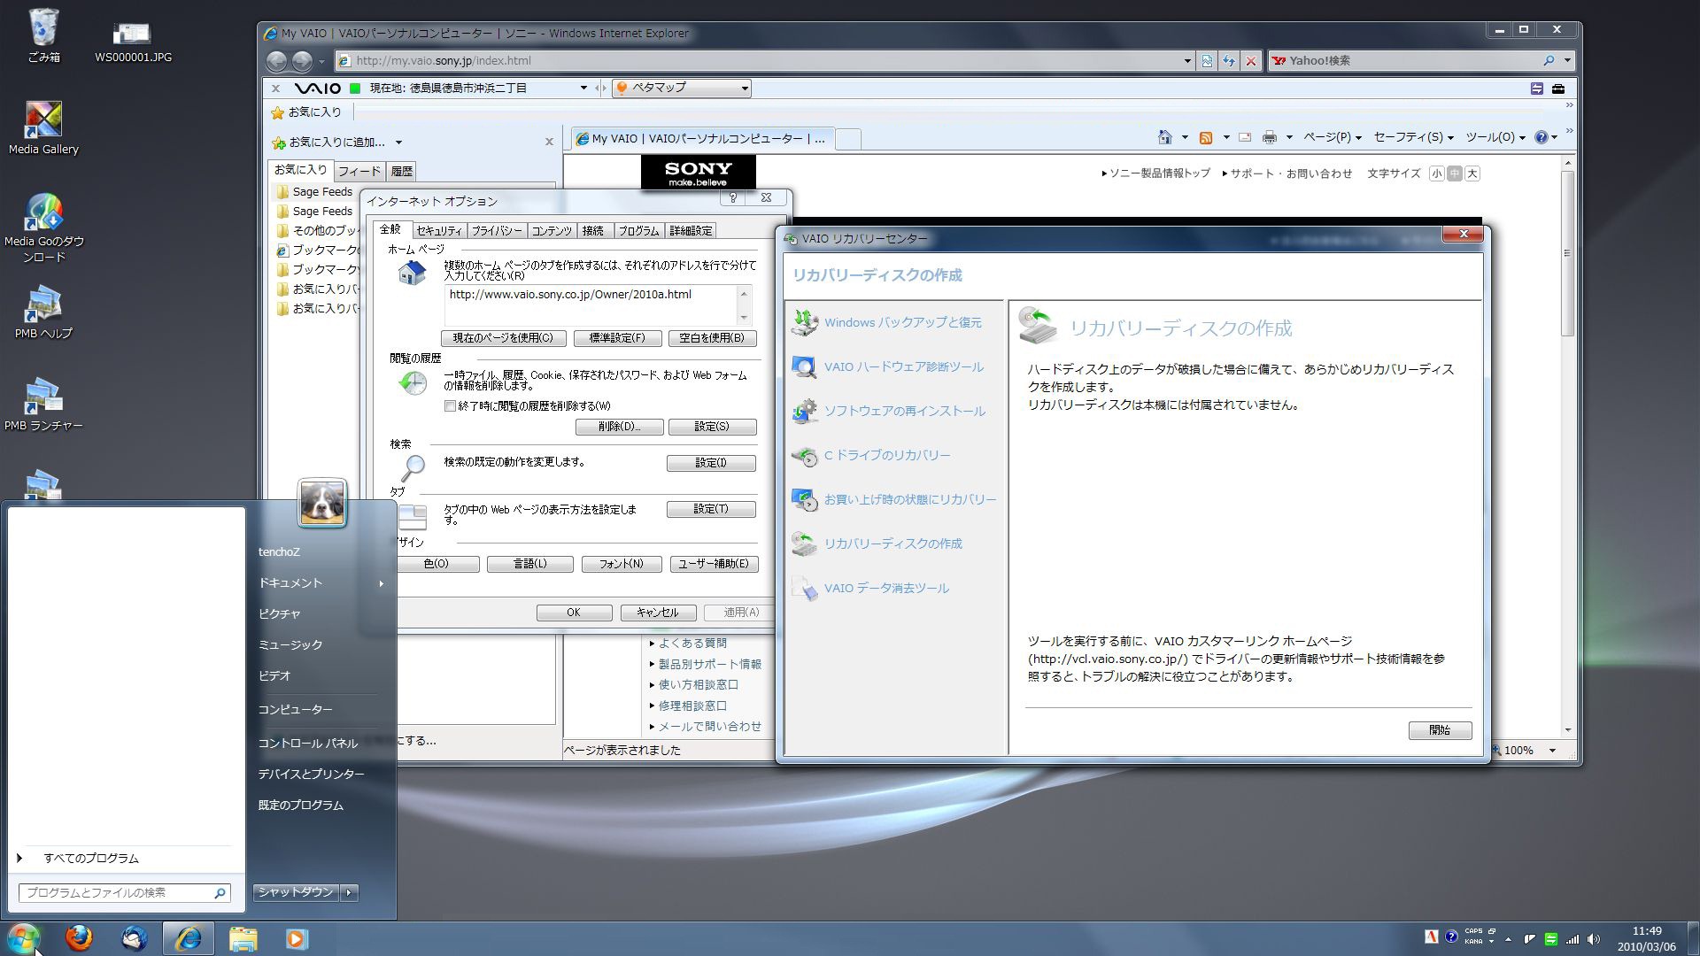1700x956 pixels.
Task: Open the VAIO データ消去ツール
Action: 870,588
